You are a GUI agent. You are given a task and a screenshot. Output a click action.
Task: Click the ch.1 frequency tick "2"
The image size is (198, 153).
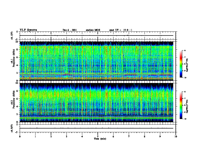[17, 73]
